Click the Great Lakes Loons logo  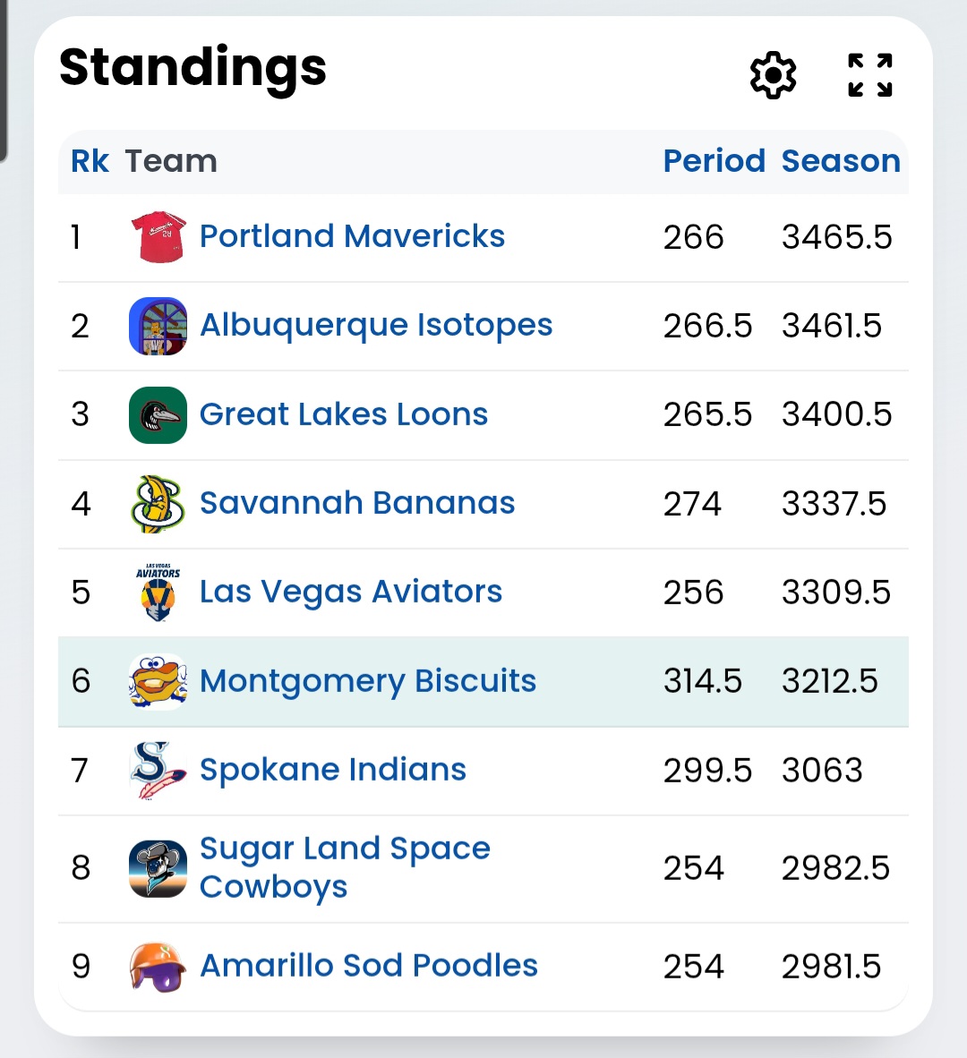[x=158, y=415]
